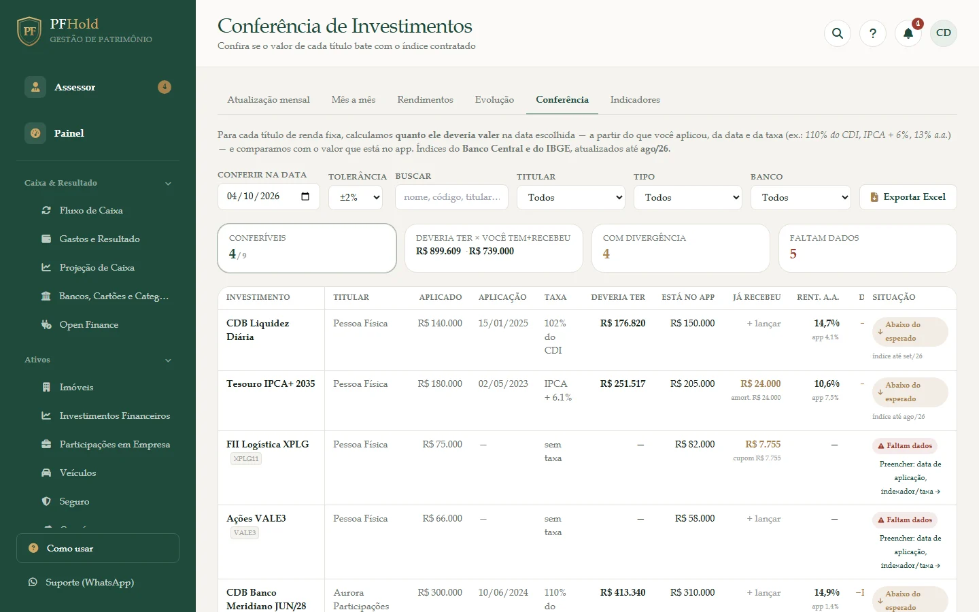Viewport: 979px width, 612px height.
Task: Click the Projeção de Caixa chart icon
Action: click(x=46, y=268)
